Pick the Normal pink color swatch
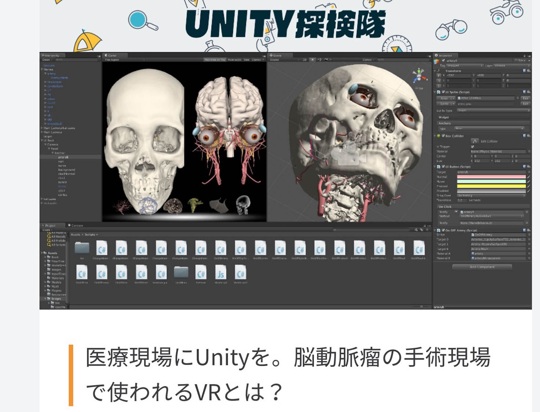This screenshot has width=540, height=412. tap(491, 177)
